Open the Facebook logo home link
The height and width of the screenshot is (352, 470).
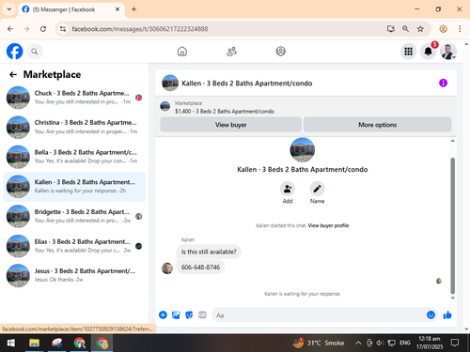pyautogui.click(x=14, y=52)
